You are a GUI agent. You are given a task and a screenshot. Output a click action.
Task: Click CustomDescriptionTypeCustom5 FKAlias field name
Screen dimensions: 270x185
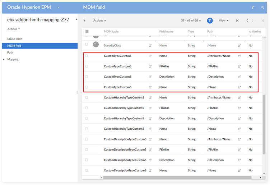coord(164,150)
